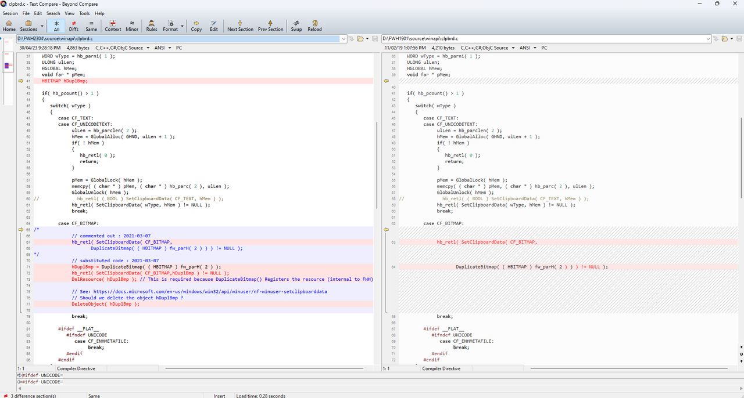Jump to Next Section
The height and width of the screenshot is (398, 744).
tap(240, 26)
